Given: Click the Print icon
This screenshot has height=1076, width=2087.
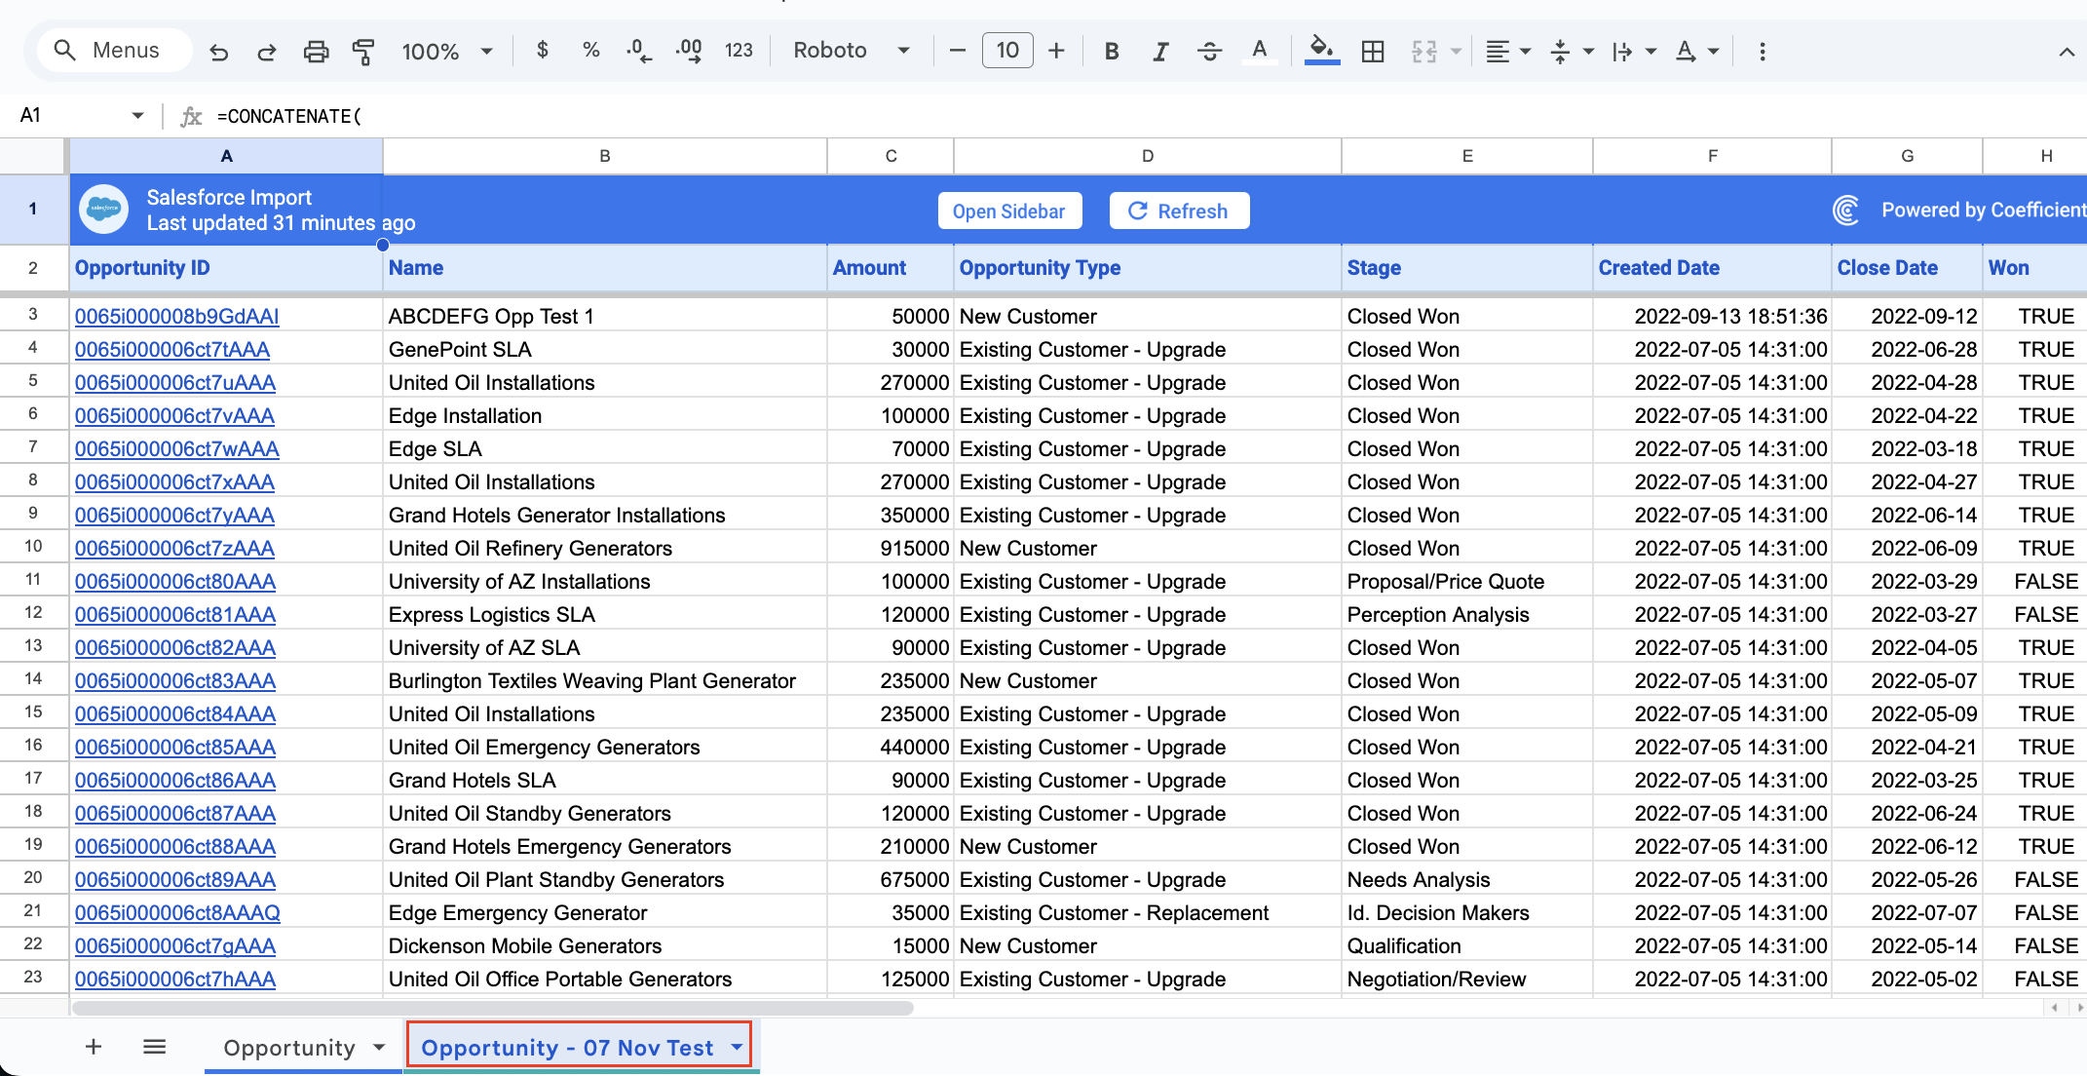Looking at the screenshot, I should click(x=316, y=52).
